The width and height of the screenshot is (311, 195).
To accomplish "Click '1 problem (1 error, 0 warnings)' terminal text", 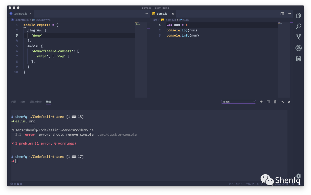I will [x=45, y=143].
